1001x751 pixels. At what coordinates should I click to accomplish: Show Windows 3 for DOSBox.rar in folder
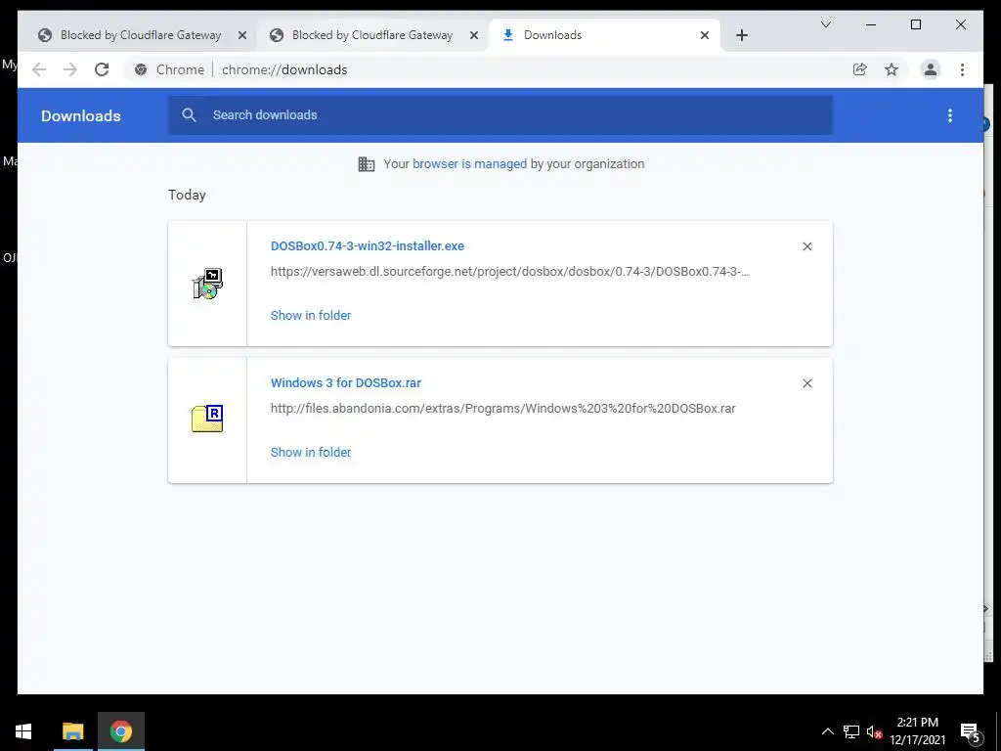pyautogui.click(x=311, y=452)
